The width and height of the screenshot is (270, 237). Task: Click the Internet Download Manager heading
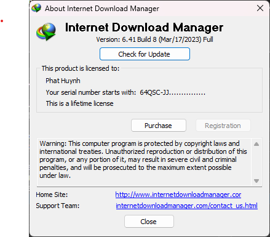[144, 28]
